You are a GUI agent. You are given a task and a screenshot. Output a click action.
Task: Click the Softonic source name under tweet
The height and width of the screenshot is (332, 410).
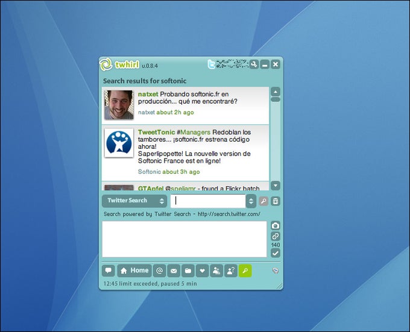point(150,172)
